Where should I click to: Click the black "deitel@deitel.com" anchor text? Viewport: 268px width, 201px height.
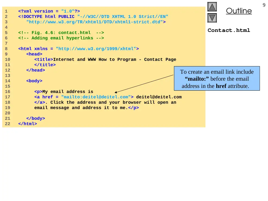pyautogui.click(x=159, y=97)
